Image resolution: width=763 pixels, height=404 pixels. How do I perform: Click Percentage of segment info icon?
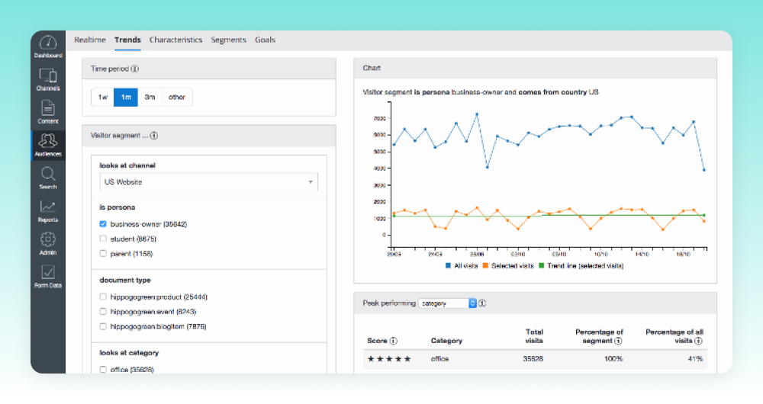[618, 341]
